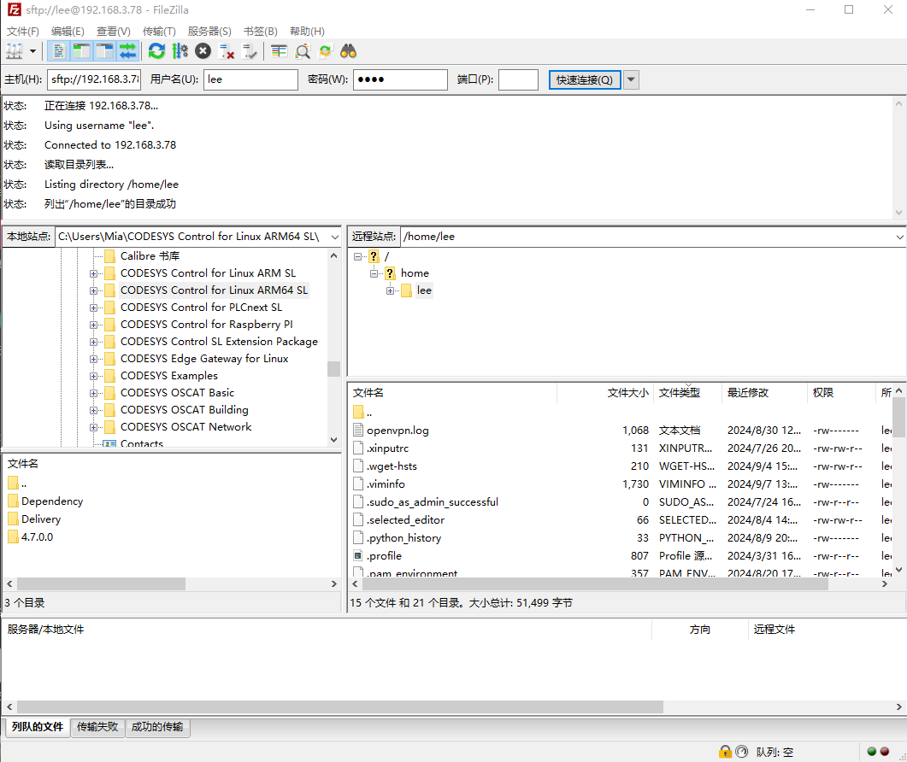
Task: Expand CODESYS Control for Raspberry PI node
Action: pyautogui.click(x=94, y=325)
